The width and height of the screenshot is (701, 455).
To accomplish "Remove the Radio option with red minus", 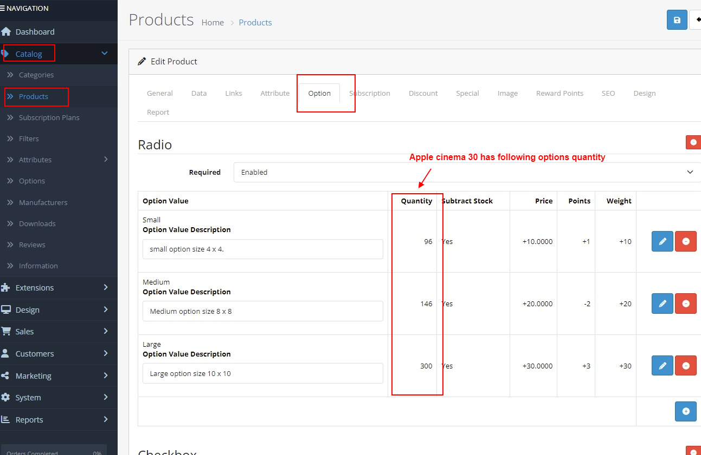I will [x=693, y=142].
